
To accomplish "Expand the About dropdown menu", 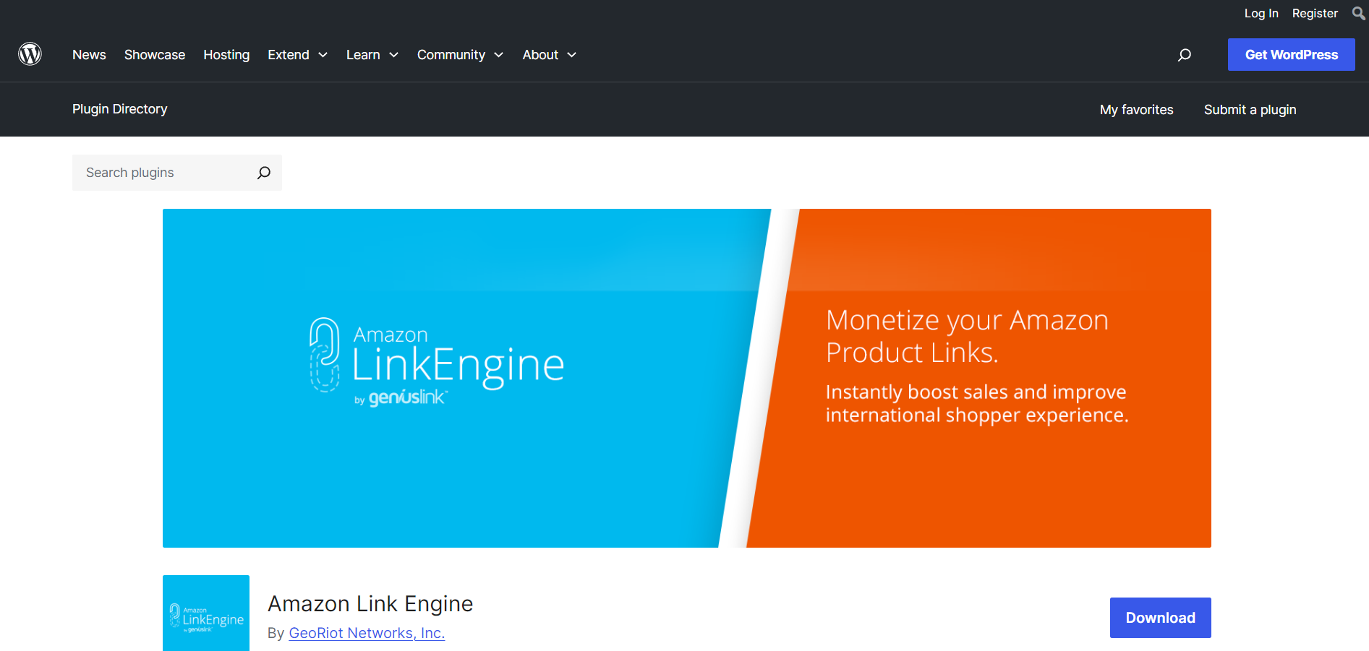I will pyautogui.click(x=550, y=55).
